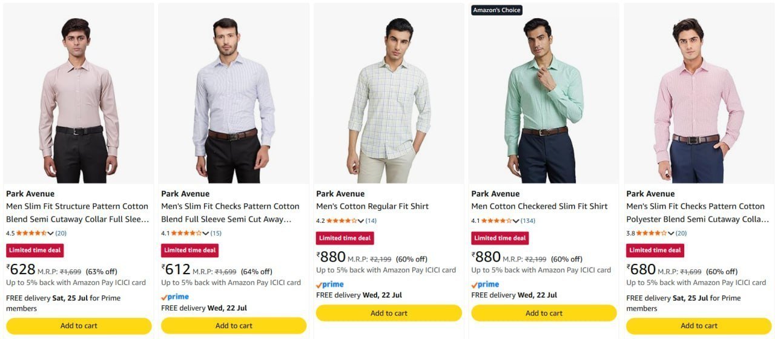Open Men's Cotton Regular Fit Shirt title
The image size is (775, 339).
pos(372,206)
